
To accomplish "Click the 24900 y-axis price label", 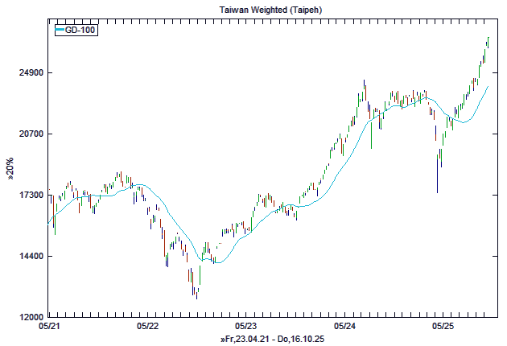I will pos(30,73).
